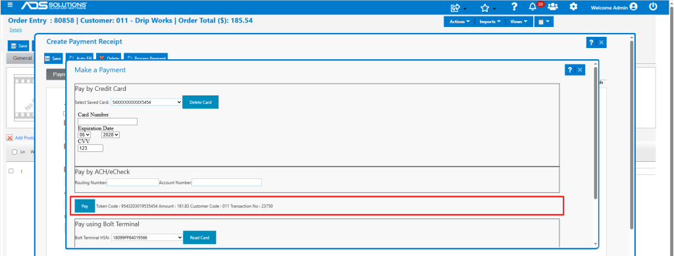
Task: Click the Pay by Credit Card heading
Action: (100, 89)
